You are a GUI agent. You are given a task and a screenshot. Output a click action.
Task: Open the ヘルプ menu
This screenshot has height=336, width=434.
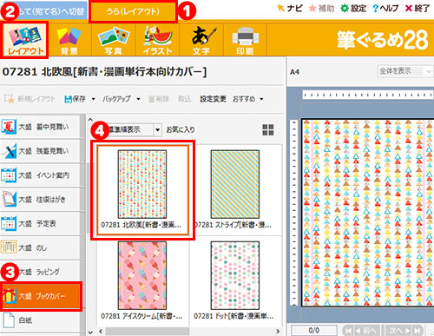point(385,8)
